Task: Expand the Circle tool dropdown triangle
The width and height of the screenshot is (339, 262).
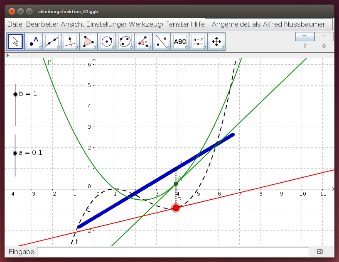Action: pos(113,48)
